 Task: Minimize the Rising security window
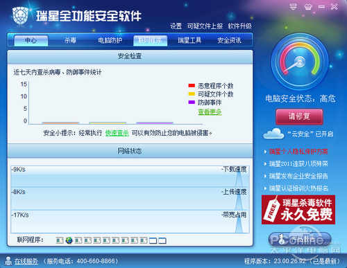tap(321, 7)
